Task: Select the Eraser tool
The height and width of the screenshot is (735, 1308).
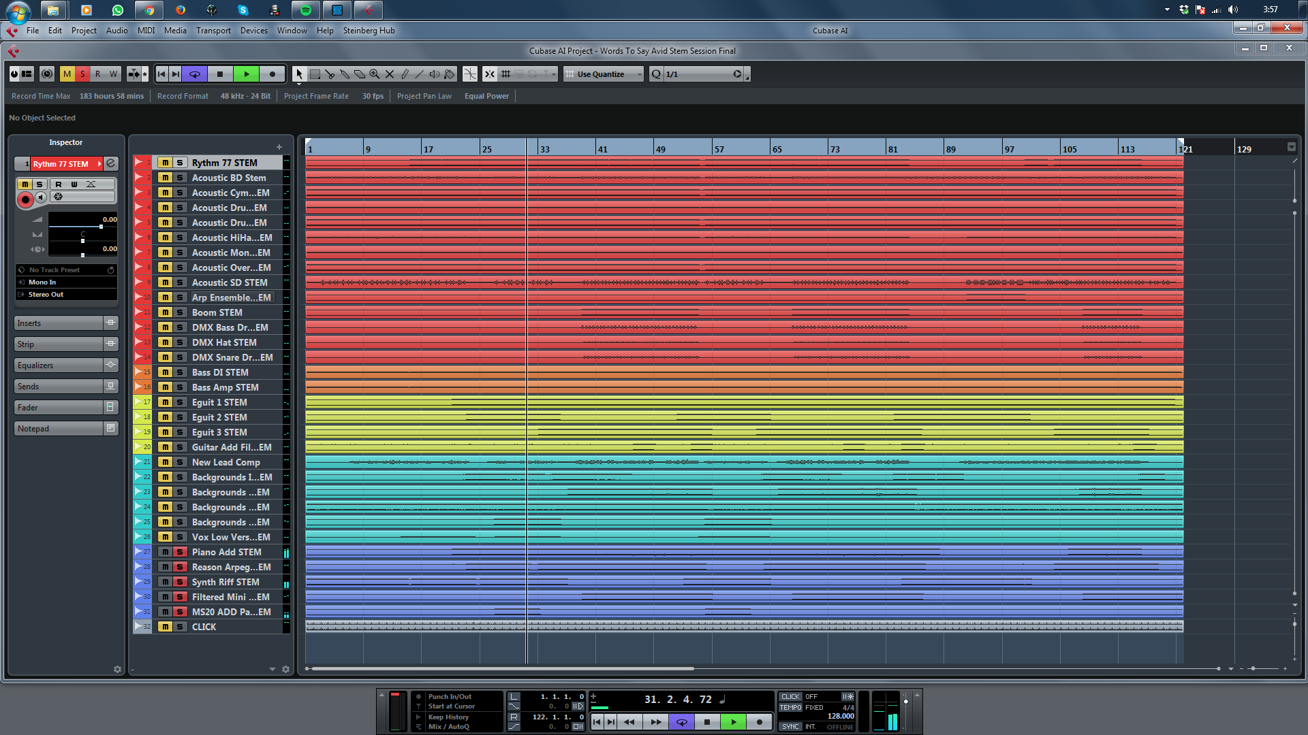Action: tap(360, 74)
